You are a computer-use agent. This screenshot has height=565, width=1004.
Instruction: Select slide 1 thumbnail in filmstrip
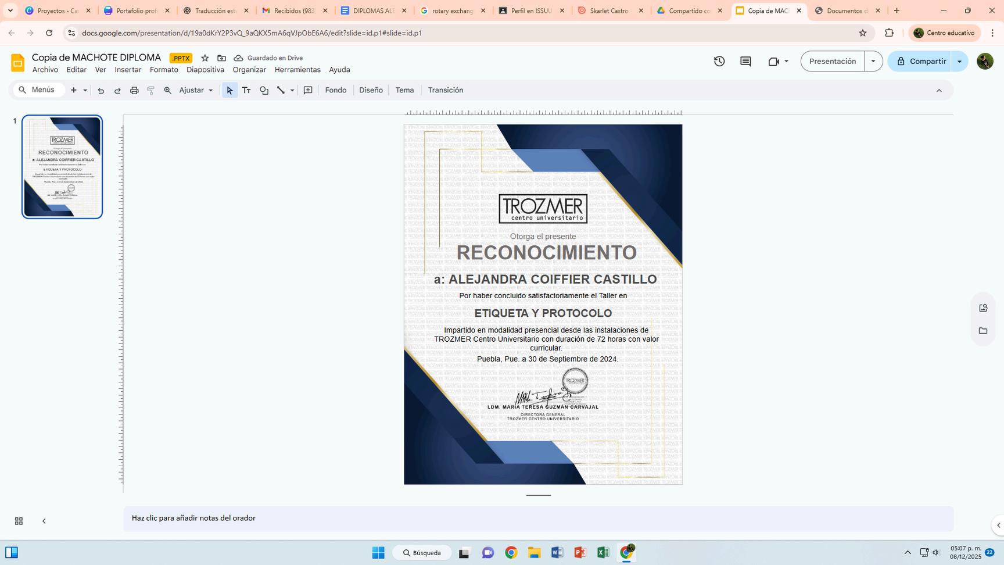(62, 167)
